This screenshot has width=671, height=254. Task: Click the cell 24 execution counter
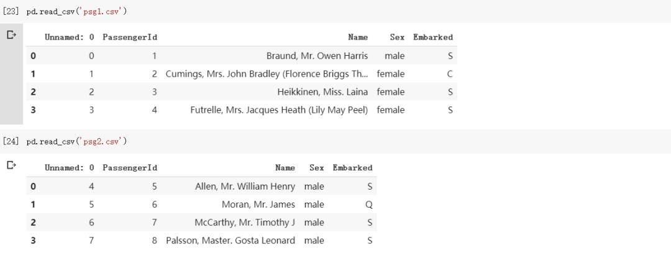[11, 142]
